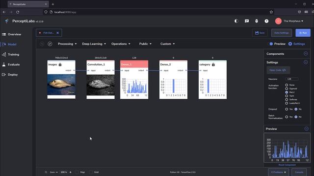Save the current model
This screenshot has height=176, width=314.
pyautogui.click(x=260, y=33)
